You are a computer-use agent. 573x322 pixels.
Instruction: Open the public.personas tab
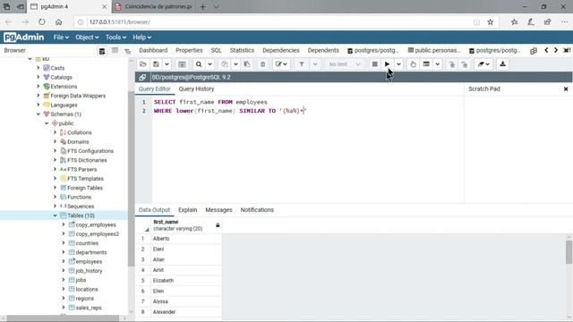[x=433, y=50]
